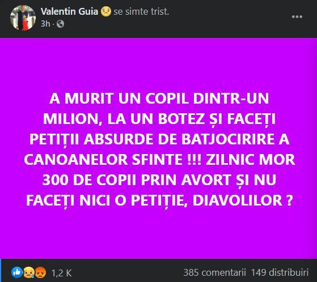
Task: Open the post's 3h timestamp link
Action: point(45,24)
